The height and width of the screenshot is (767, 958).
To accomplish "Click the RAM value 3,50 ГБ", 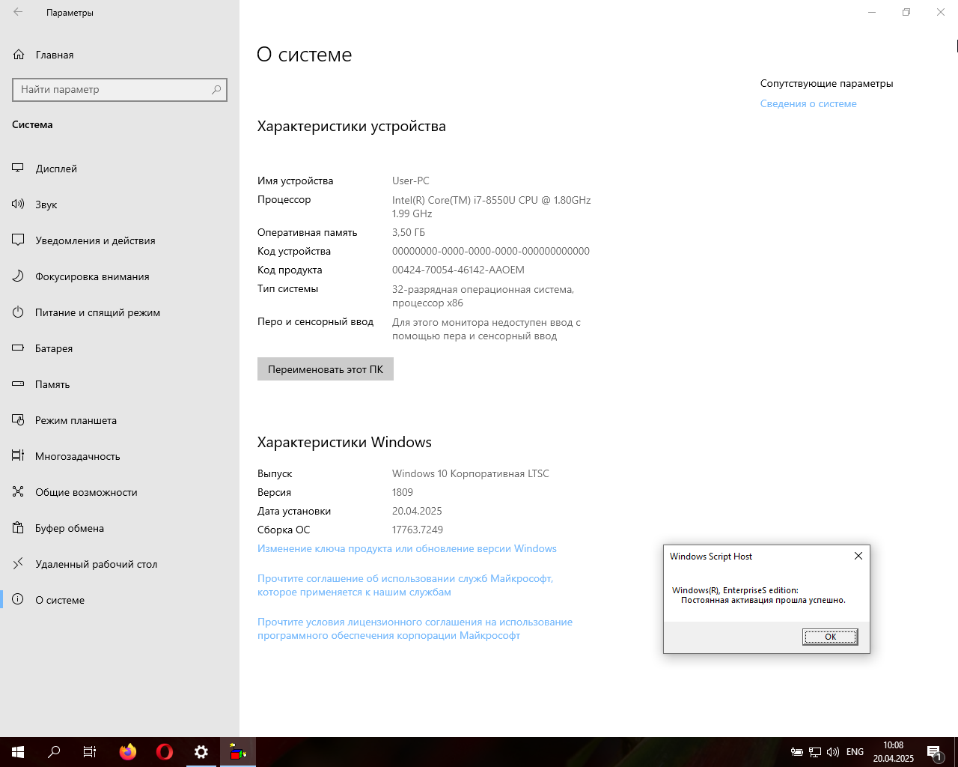I will click(409, 233).
